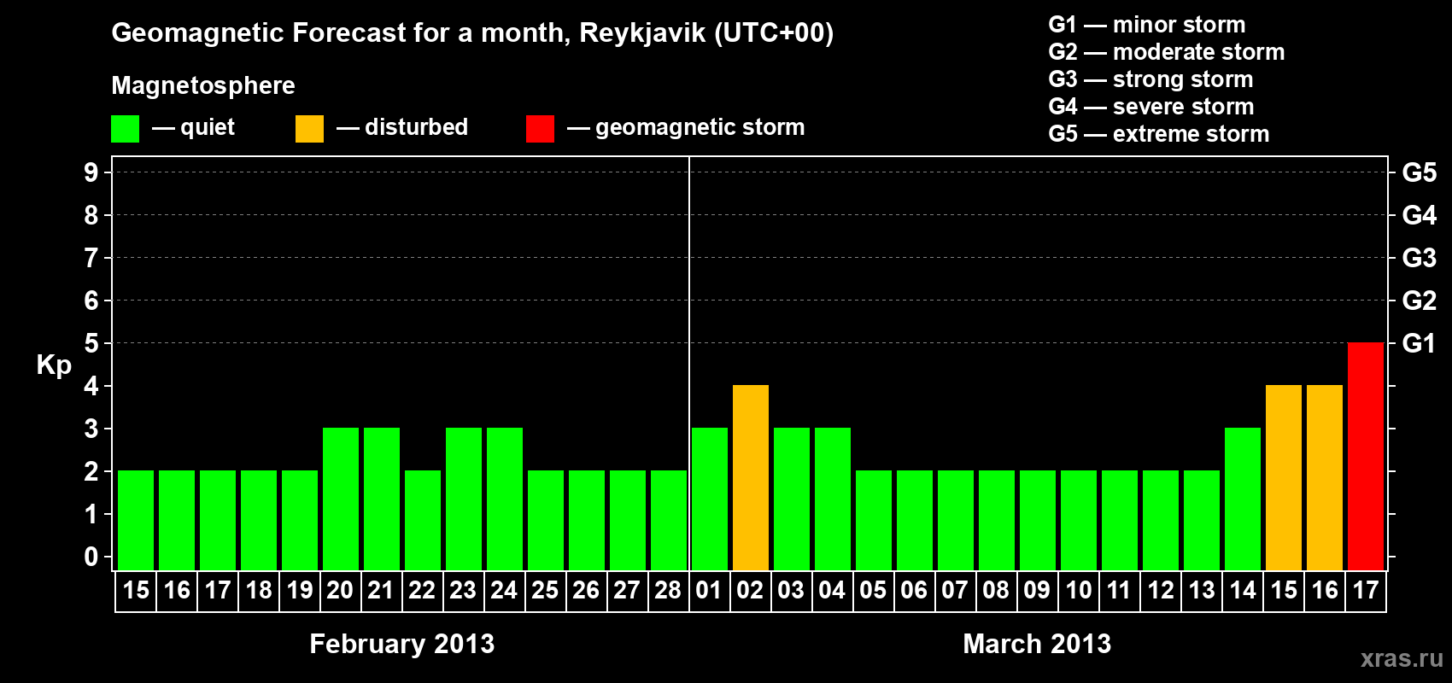1452x683 pixels.
Task: Click the 'geomagnetic storm' legend label
Action: pyautogui.click(x=700, y=127)
